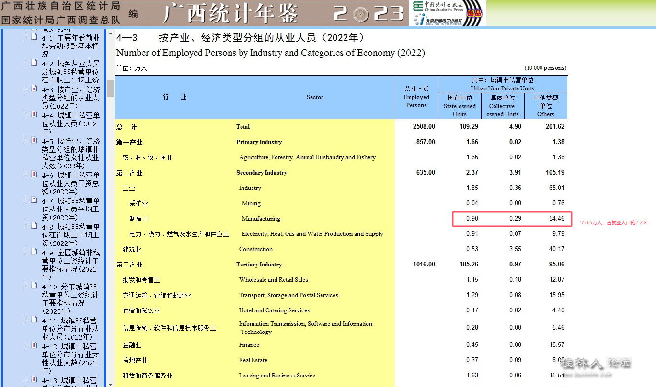Click the document icon beside item 4-3

[x=34, y=88]
